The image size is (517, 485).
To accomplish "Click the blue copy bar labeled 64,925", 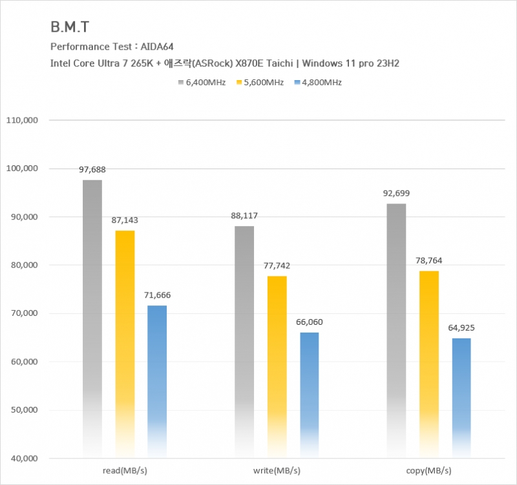I will click(461, 398).
